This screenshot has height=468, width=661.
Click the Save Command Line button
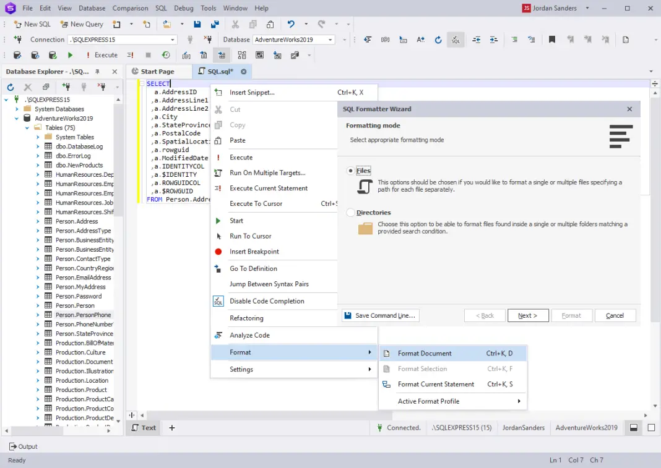[380, 315]
